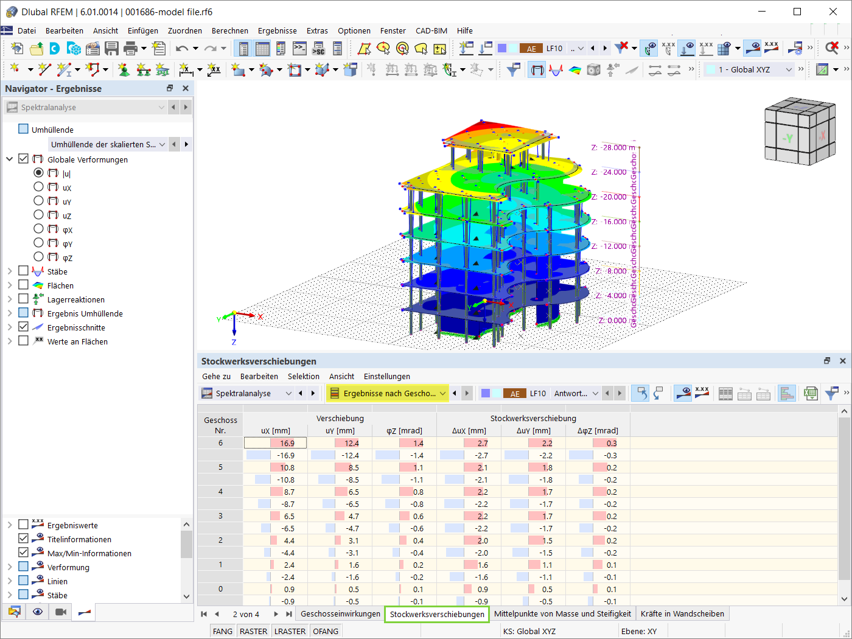Viewport: 852px width, 639px height.
Task: Click Einstellungen in the table menu
Action: (x=387, y=376)
